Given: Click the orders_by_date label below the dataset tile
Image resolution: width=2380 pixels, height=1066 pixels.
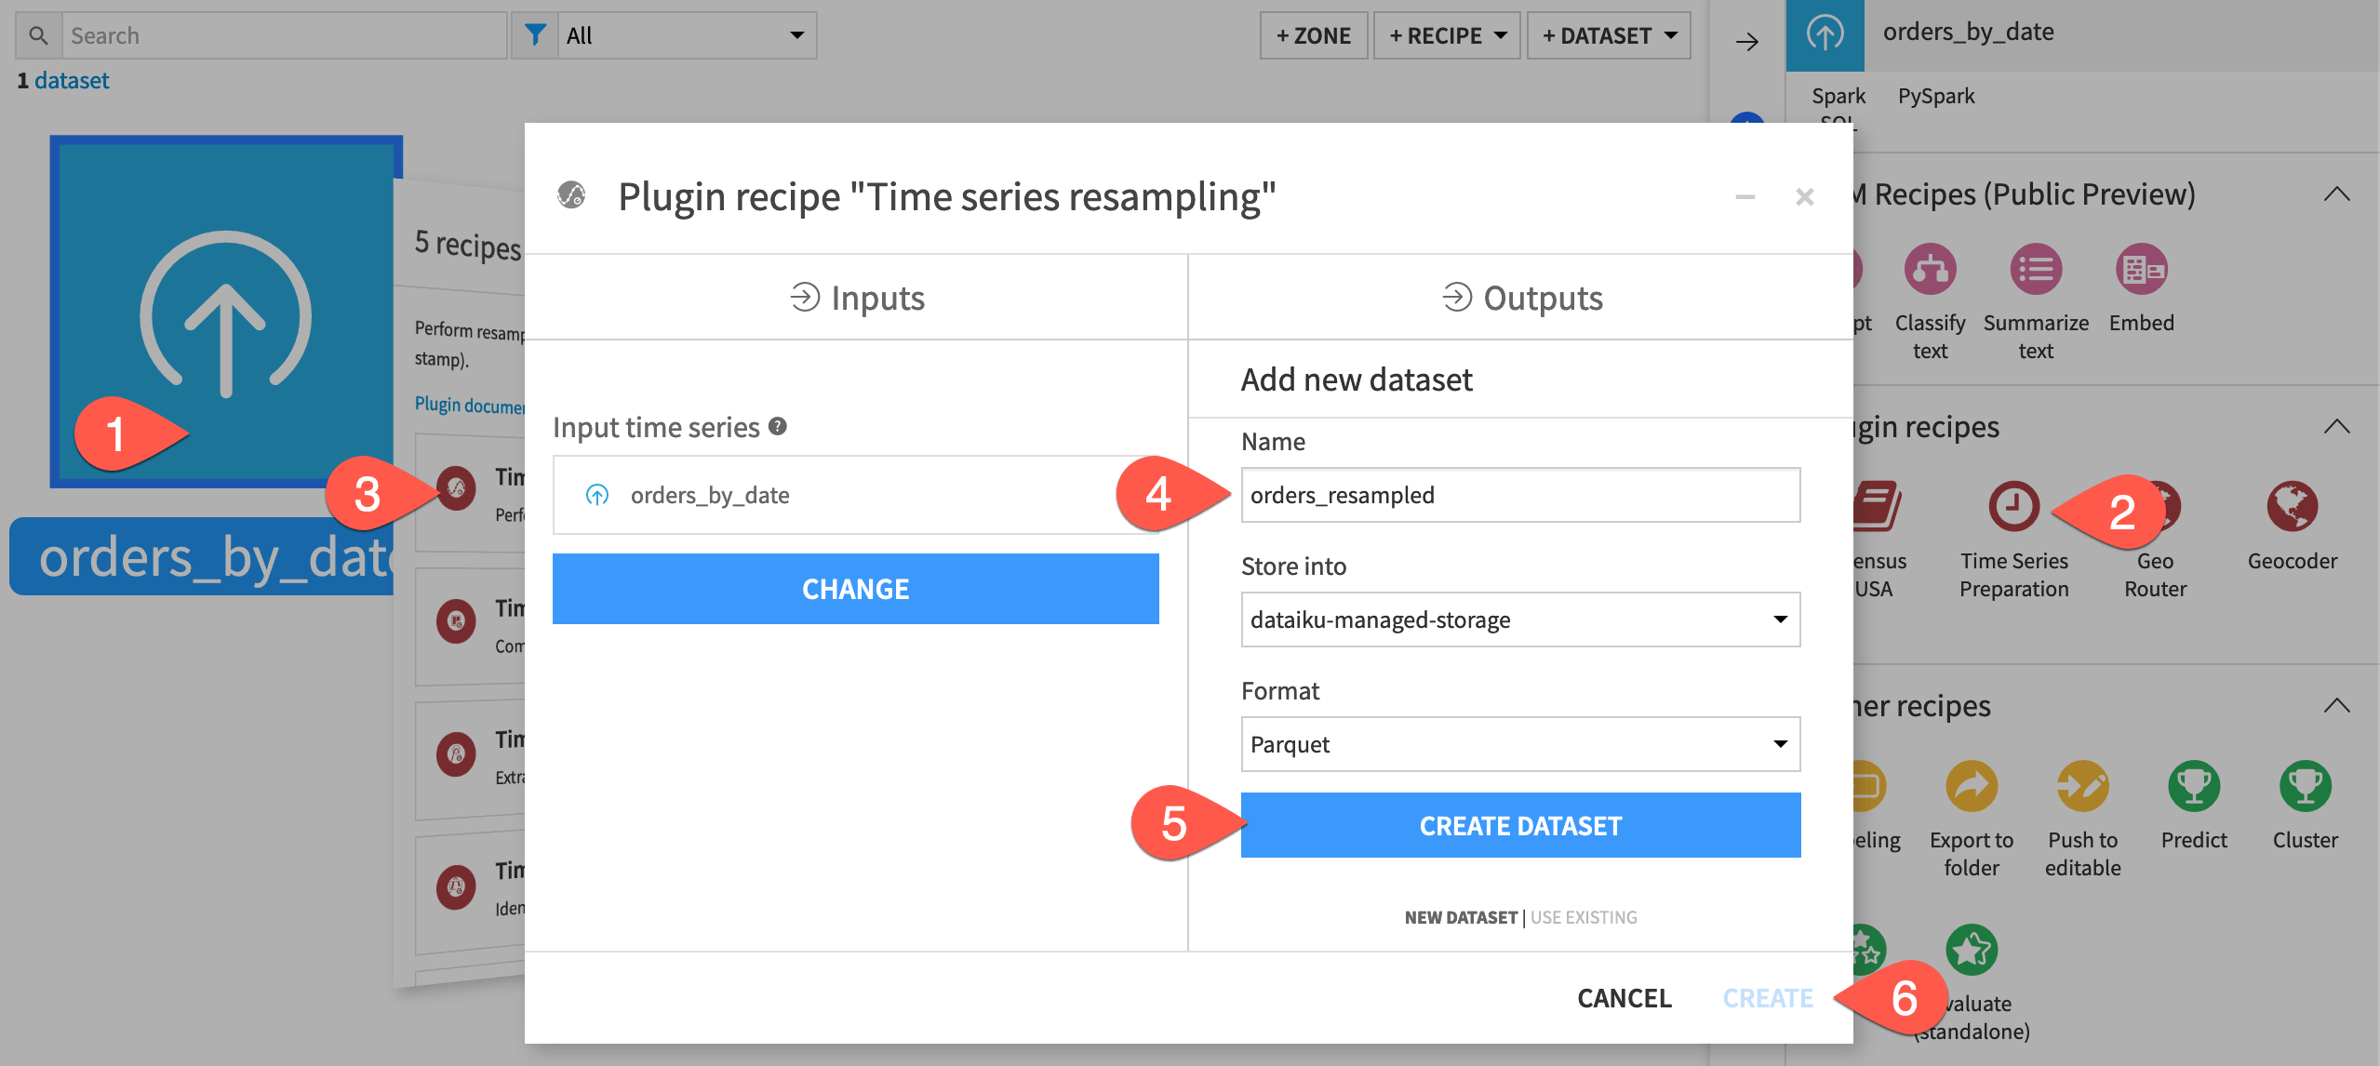Looking at the screenshot, I should click(x=202, y=557).
